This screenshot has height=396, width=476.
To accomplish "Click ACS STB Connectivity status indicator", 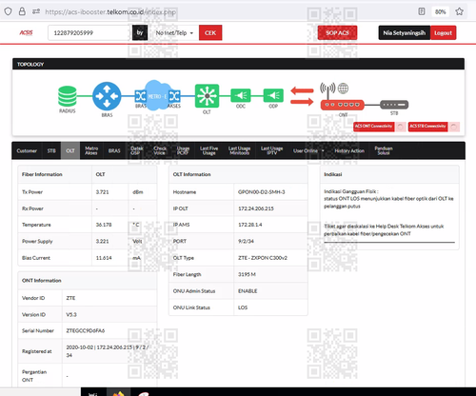I will pos(454,127).
